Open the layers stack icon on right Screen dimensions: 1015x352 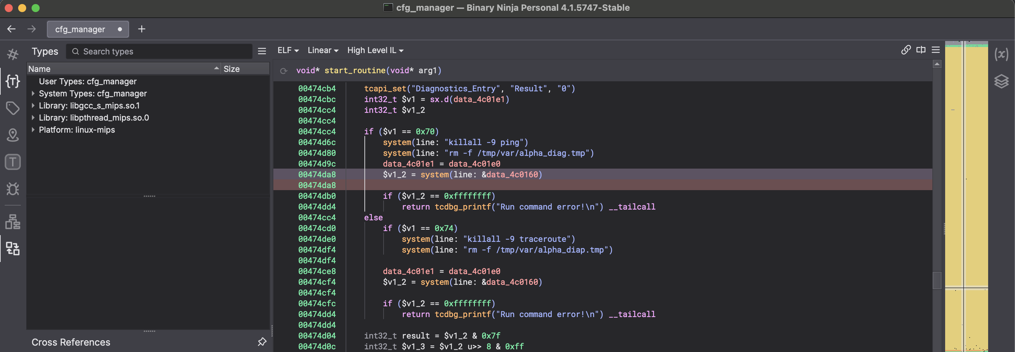coord(1001,81)
